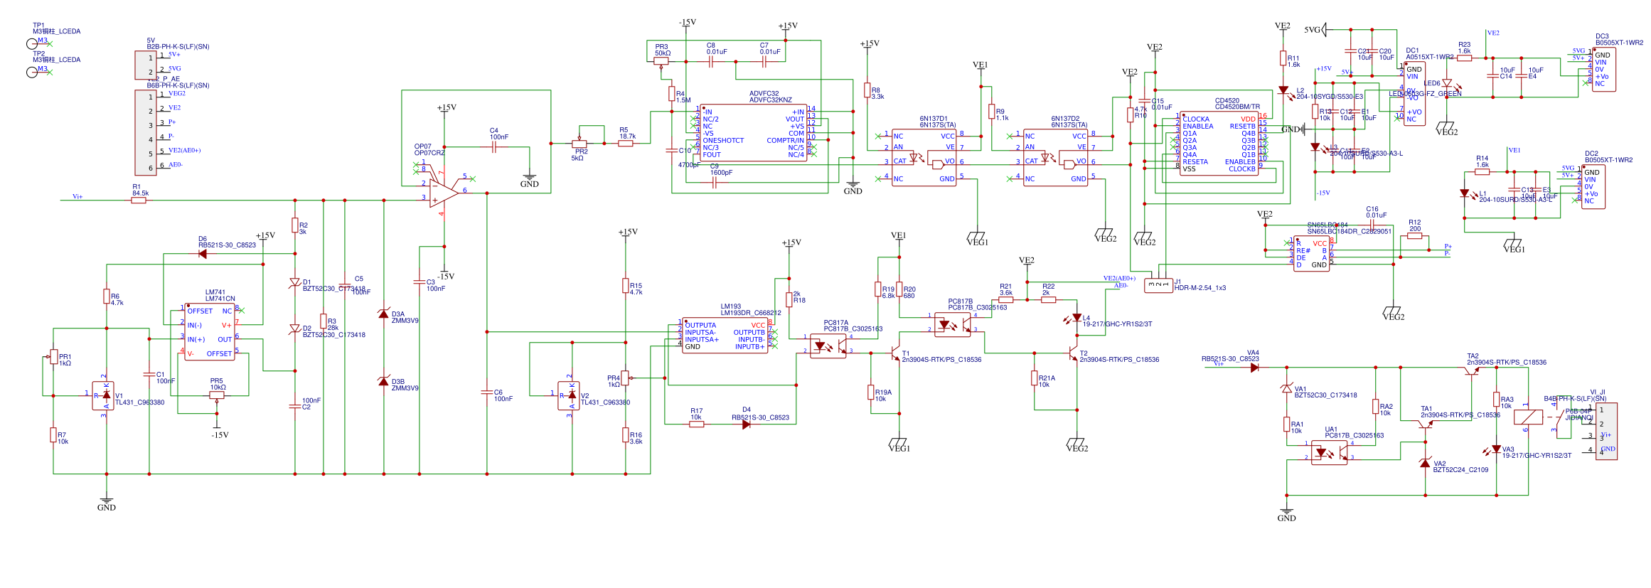Select the V1 TL431 reference symbol
Screen dimensions: 1651x588
click(104, 396)
